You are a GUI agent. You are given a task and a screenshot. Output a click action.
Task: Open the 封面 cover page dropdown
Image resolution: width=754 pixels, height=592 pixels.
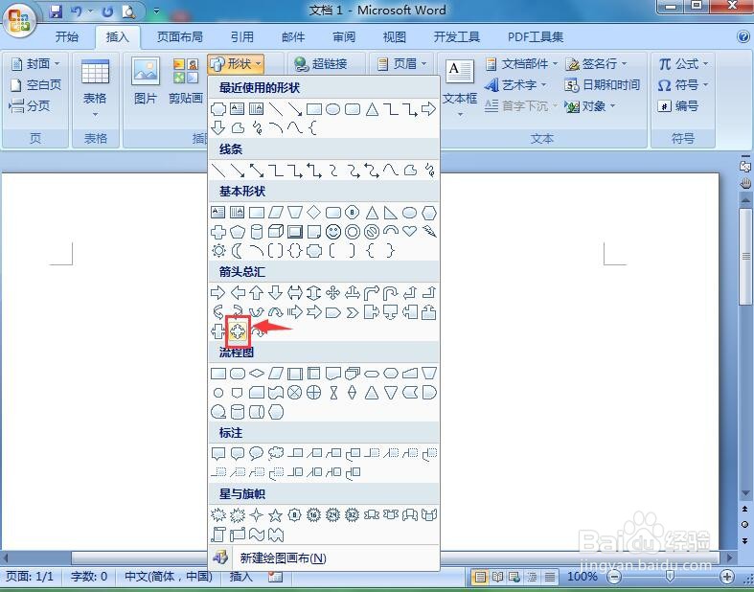(x=34, y=63)
